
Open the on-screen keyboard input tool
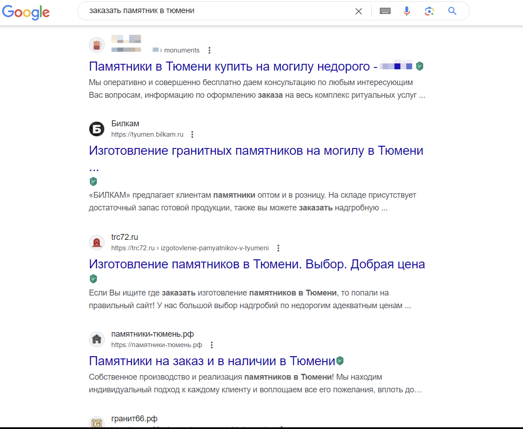(385, 11)
